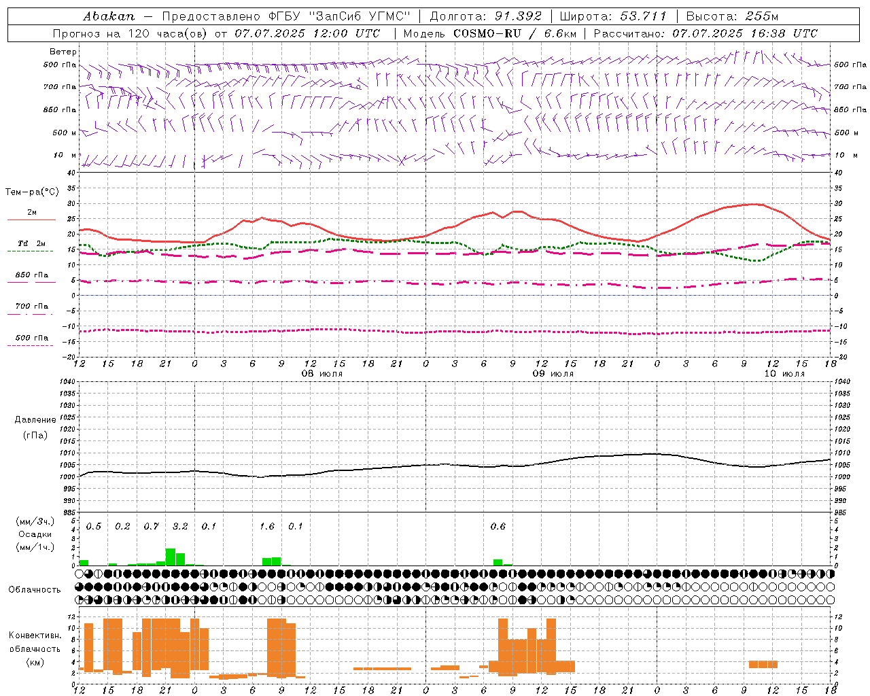Click the 'Ветер' wind panel label
Screen dimensions: 870x696
tap(63, 52)
